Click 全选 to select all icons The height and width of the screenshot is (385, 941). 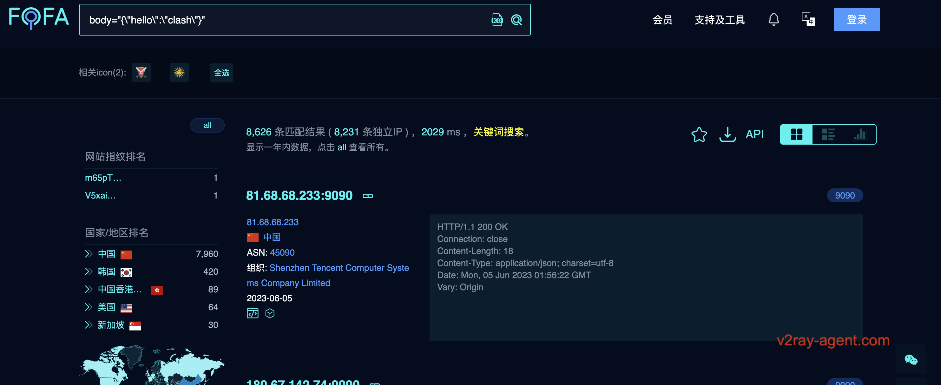[x=221, y=73]
